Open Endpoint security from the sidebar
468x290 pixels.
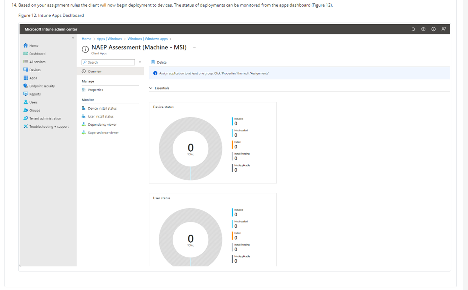tap(42, 86)
